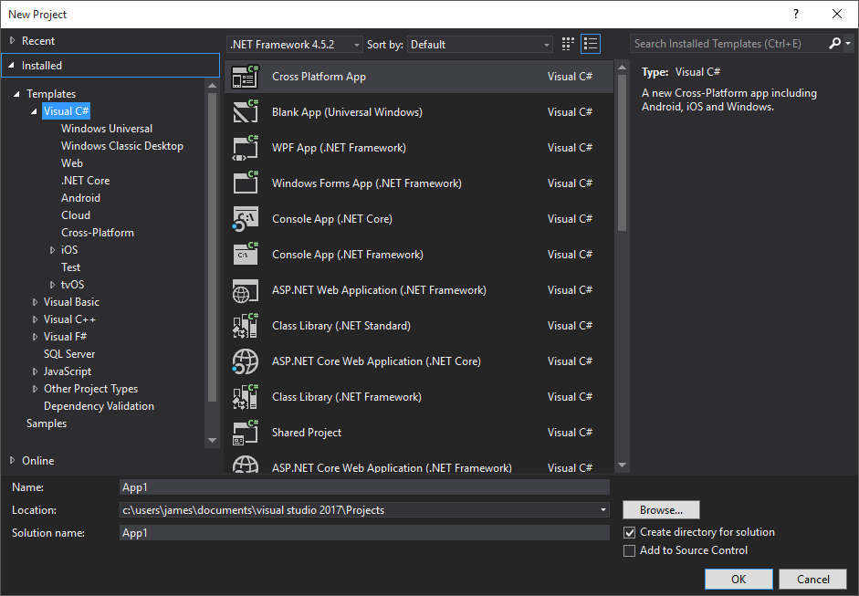Image resolution: width=859 pixels, height=596 pixels.
Task: Uncheck Create directory for solution
Action: pos(629,531)
